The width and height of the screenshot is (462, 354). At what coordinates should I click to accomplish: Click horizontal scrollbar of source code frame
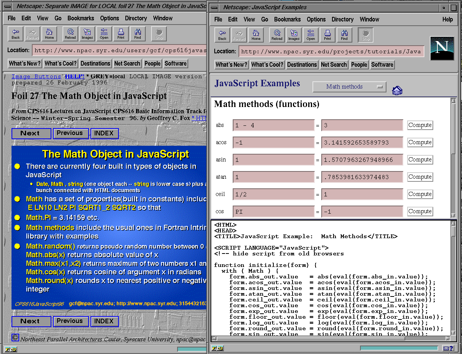331,338
